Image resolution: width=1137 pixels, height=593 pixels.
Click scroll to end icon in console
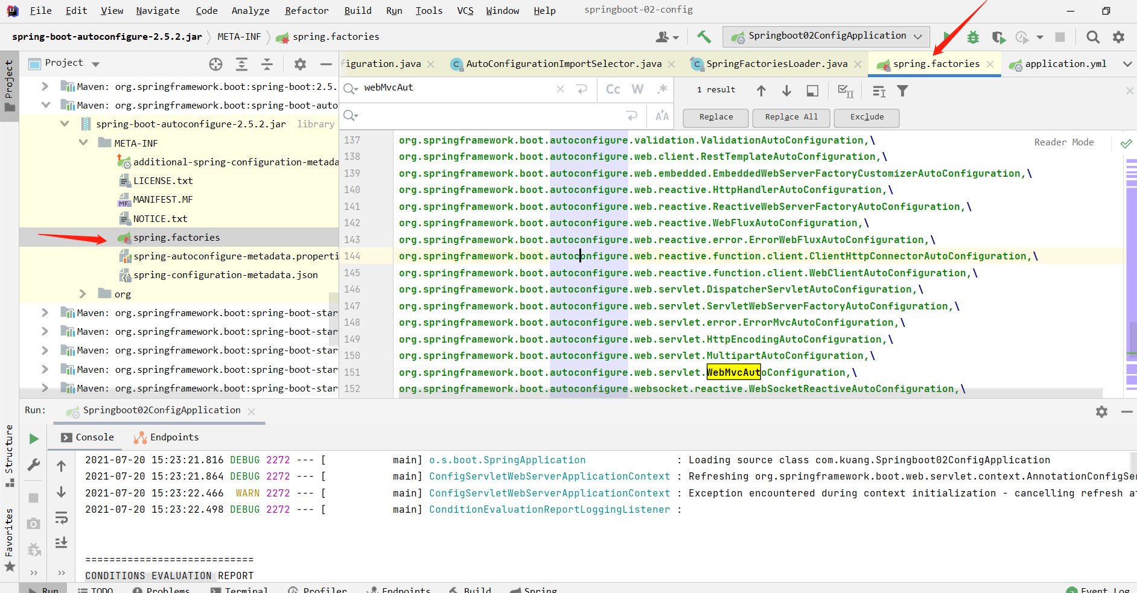61,543
